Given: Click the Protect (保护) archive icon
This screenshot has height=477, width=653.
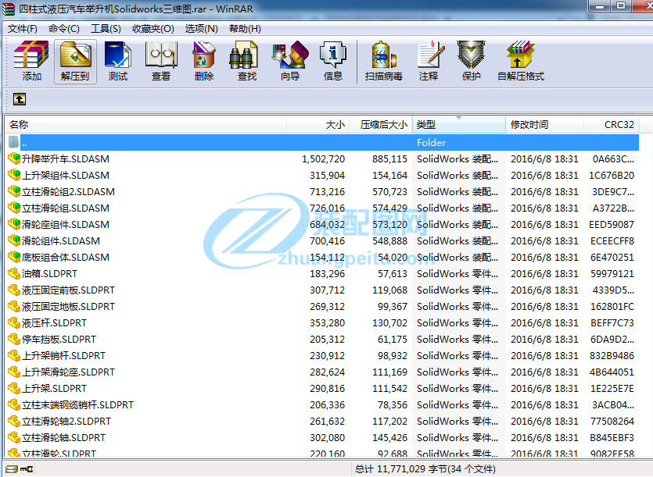Looking at the screenshot, I should click(x=472, y=61).
